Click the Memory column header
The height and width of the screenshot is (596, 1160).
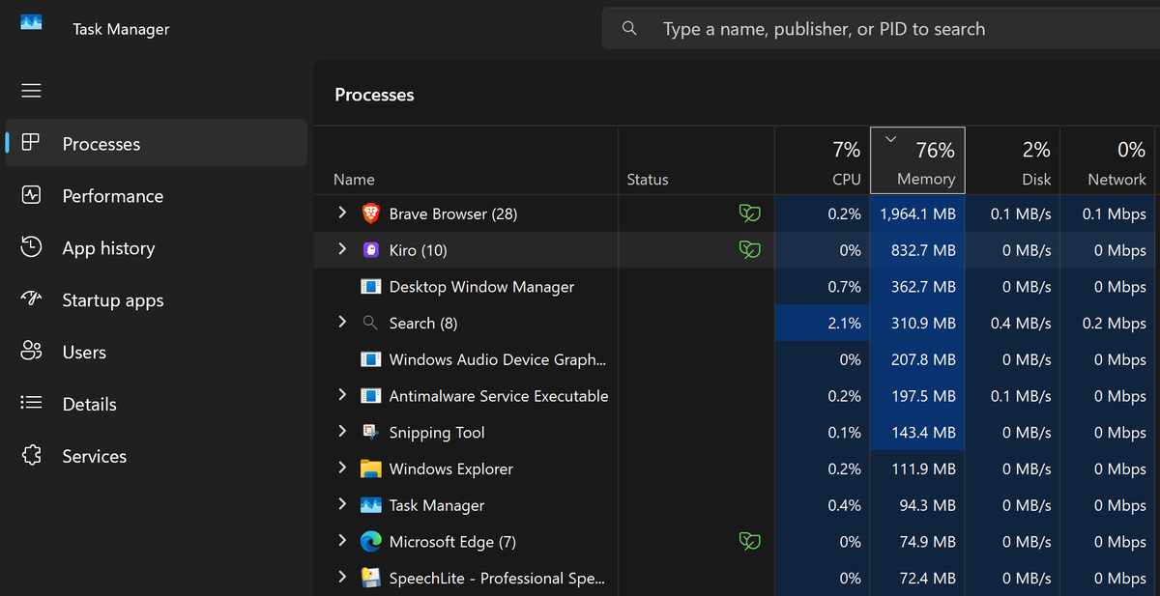point(917,160)
